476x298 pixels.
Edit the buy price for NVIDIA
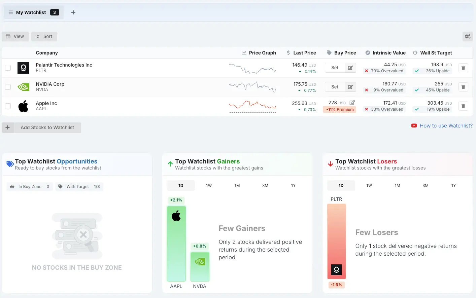(350, 87)
